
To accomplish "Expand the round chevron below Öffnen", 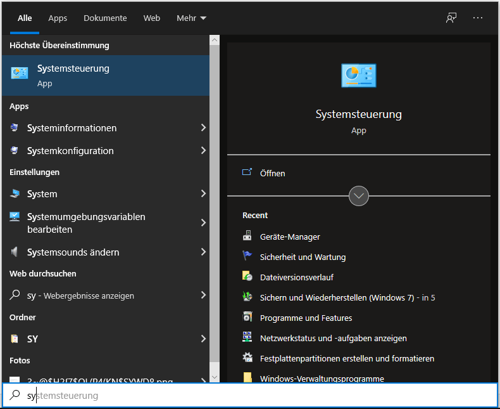I will 359,196.
